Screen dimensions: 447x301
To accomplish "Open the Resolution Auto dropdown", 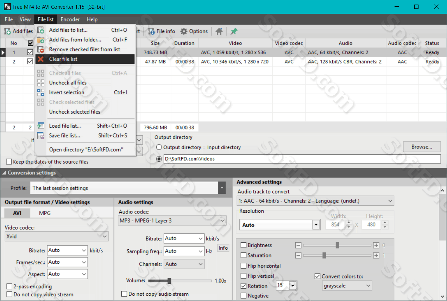I will [x=316, y=225].
